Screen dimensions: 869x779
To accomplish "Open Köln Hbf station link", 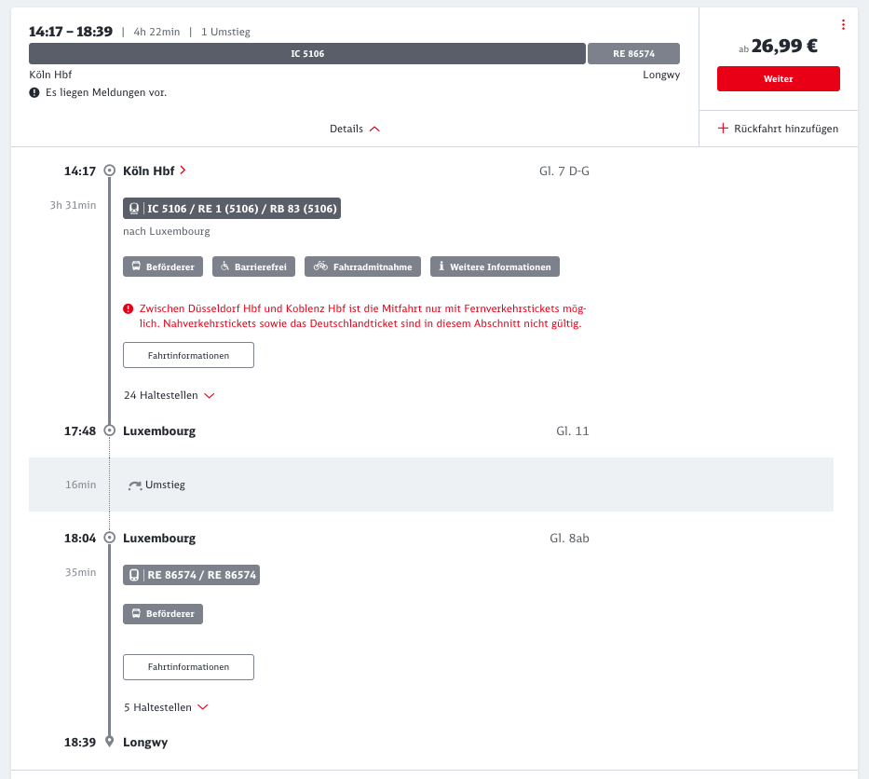I will (155, 171).
